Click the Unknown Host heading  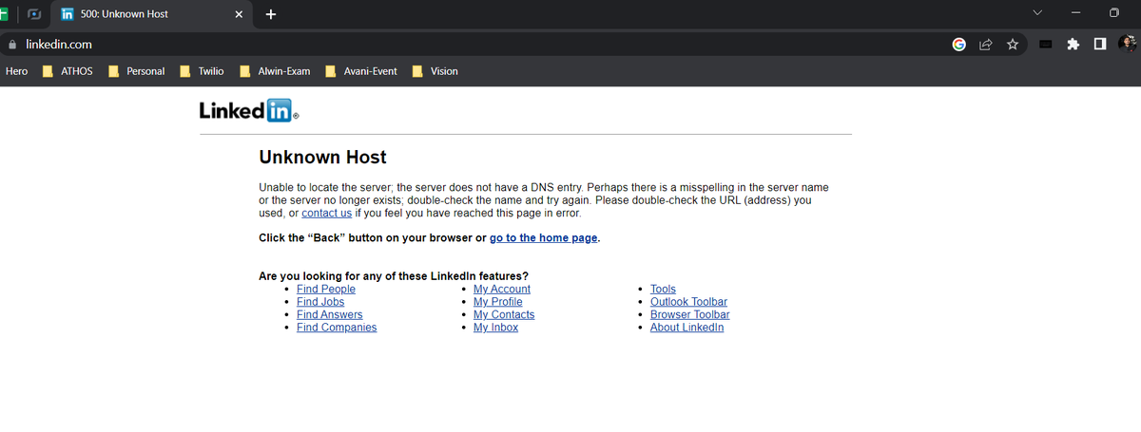(x=322, y=158)
